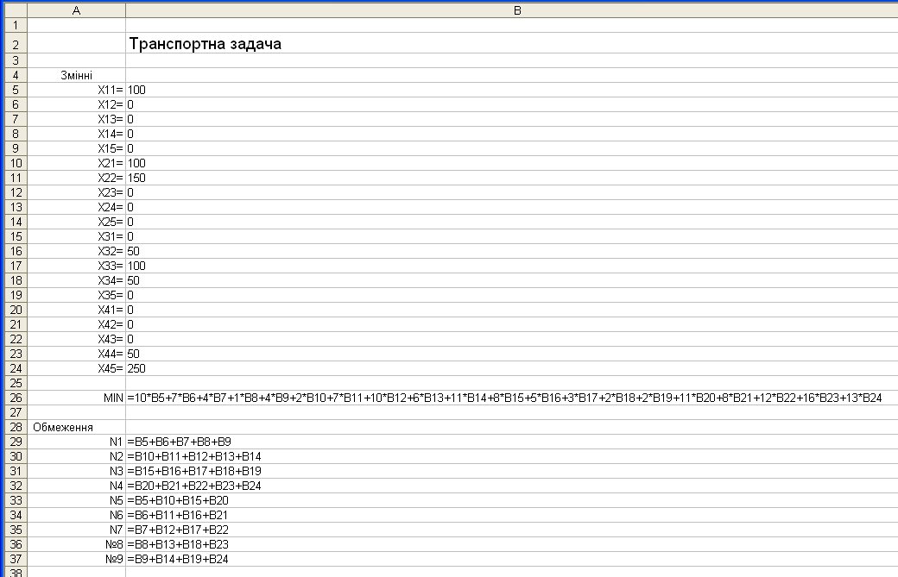This screenshot has height=577, width=898.
Task: Select row 2 header
Action: point(16,43)
